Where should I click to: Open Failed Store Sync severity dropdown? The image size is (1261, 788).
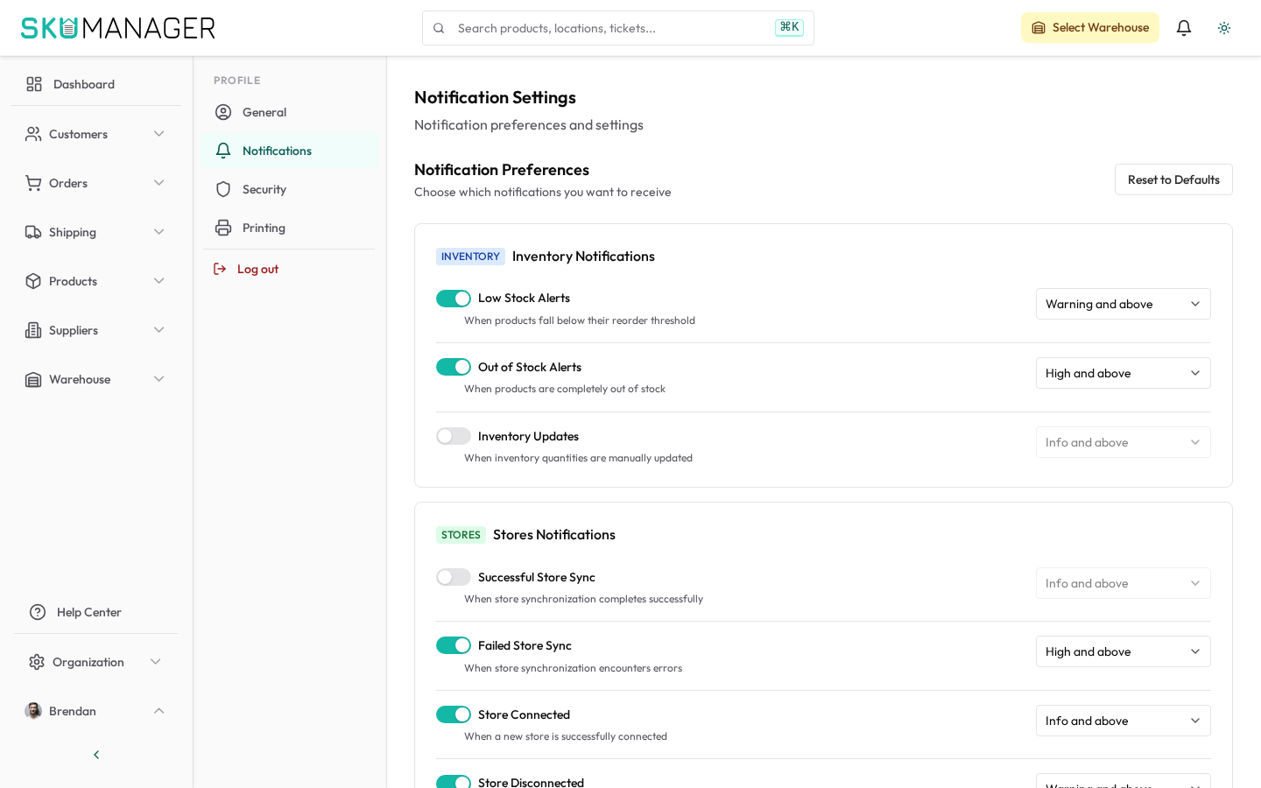pyautogui.click(x=1124, y=651)
